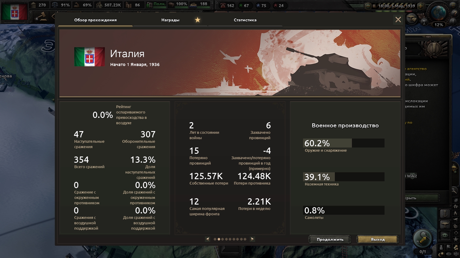Click the command power counter 162
The height and width of the screenshot is (258, 460).
coord(227,5)
